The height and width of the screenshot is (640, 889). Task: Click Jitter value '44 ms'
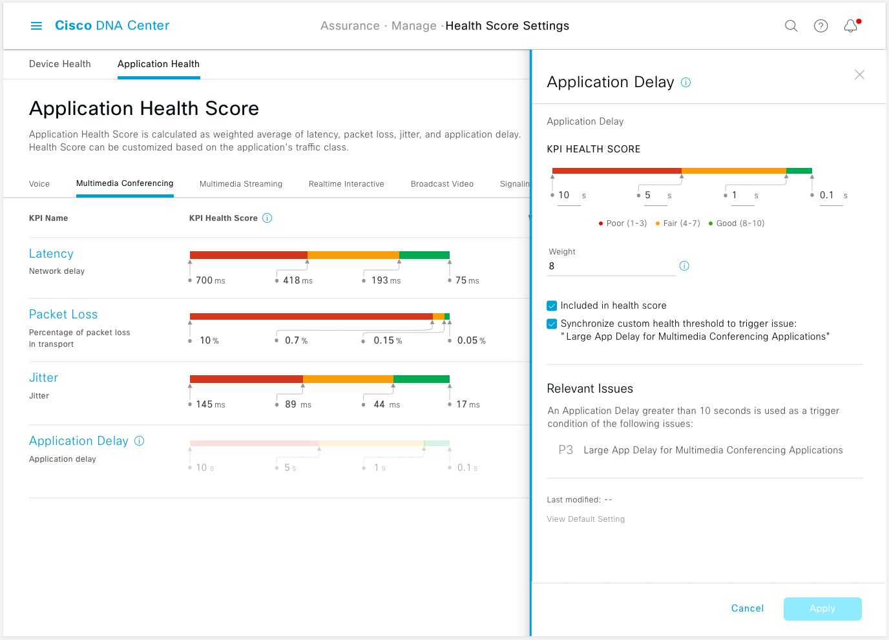[386, 404]
